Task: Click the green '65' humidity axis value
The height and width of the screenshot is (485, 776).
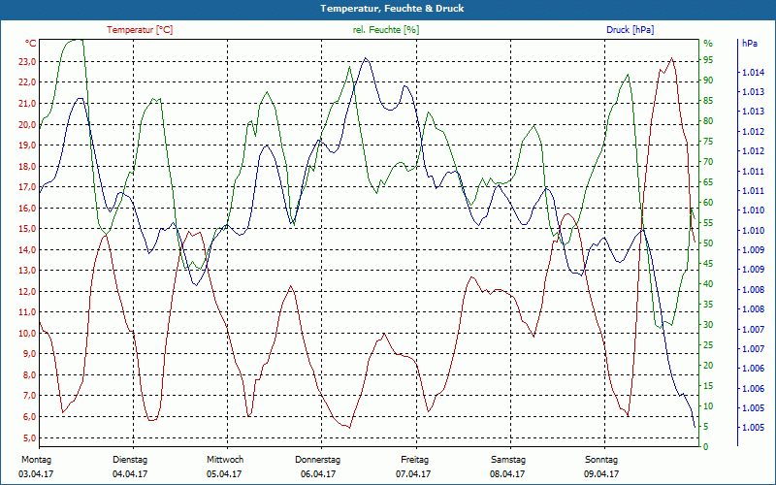Action: [x=708, y=182]
